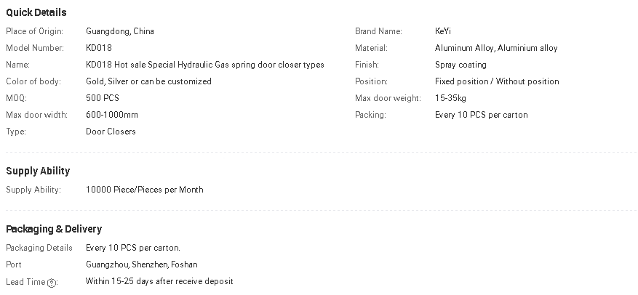Click the model number value KD018
This screenshot has width=638, height=295.
click(x=99, y=48)
